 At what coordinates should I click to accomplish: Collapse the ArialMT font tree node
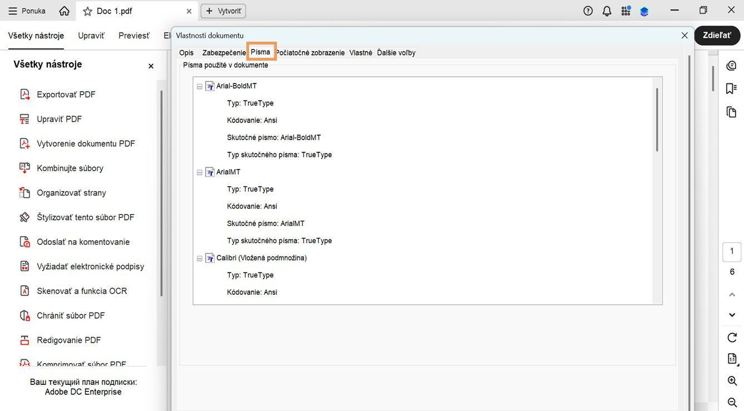(x=200, y=172)
